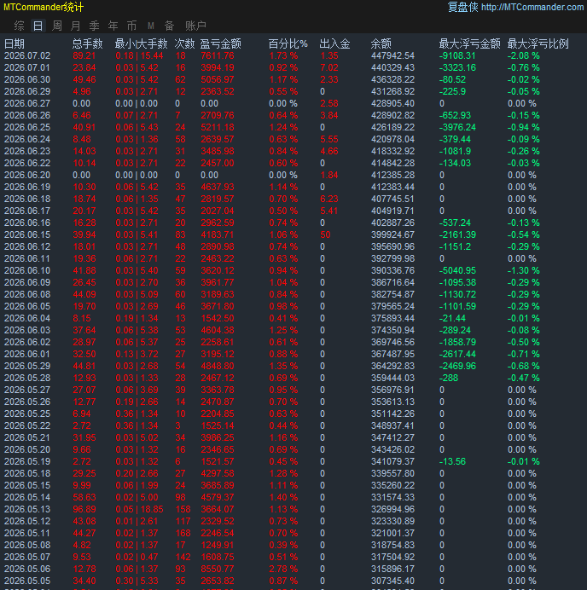Select the 日 daily tab

[38, 26]
